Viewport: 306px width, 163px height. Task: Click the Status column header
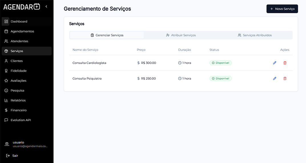[214, 50]
